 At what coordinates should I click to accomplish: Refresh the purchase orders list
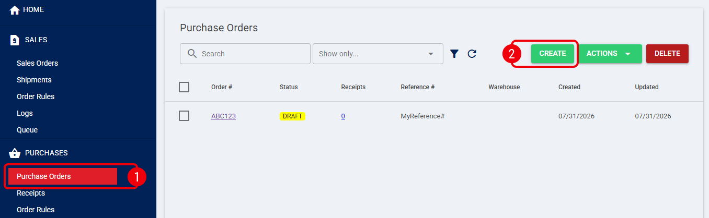click(x=472, y=54)
